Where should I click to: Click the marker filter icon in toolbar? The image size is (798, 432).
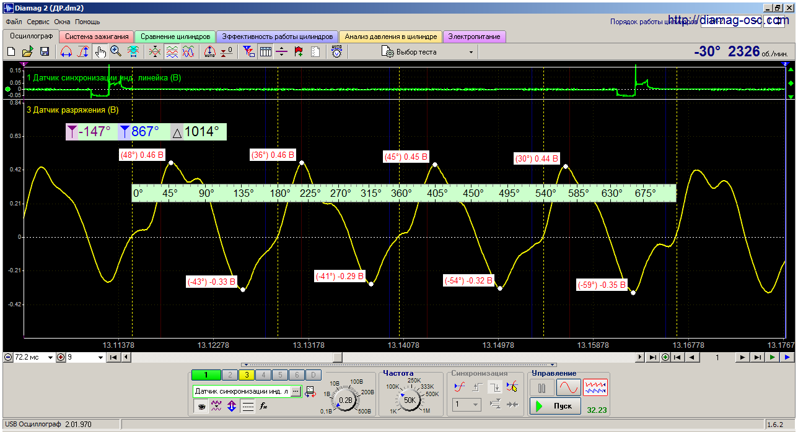click(248, 52)
